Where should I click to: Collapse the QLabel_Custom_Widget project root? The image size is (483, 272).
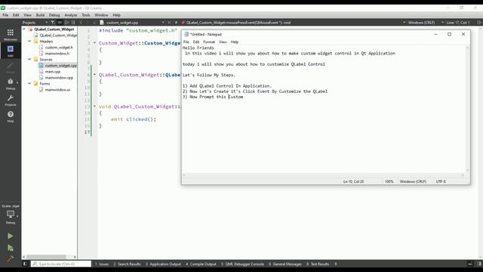(24, 29)
